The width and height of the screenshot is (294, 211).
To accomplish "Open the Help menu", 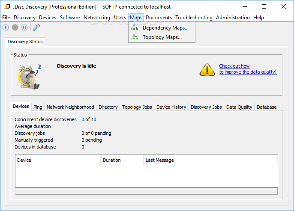I will click(x=258, y=18).
